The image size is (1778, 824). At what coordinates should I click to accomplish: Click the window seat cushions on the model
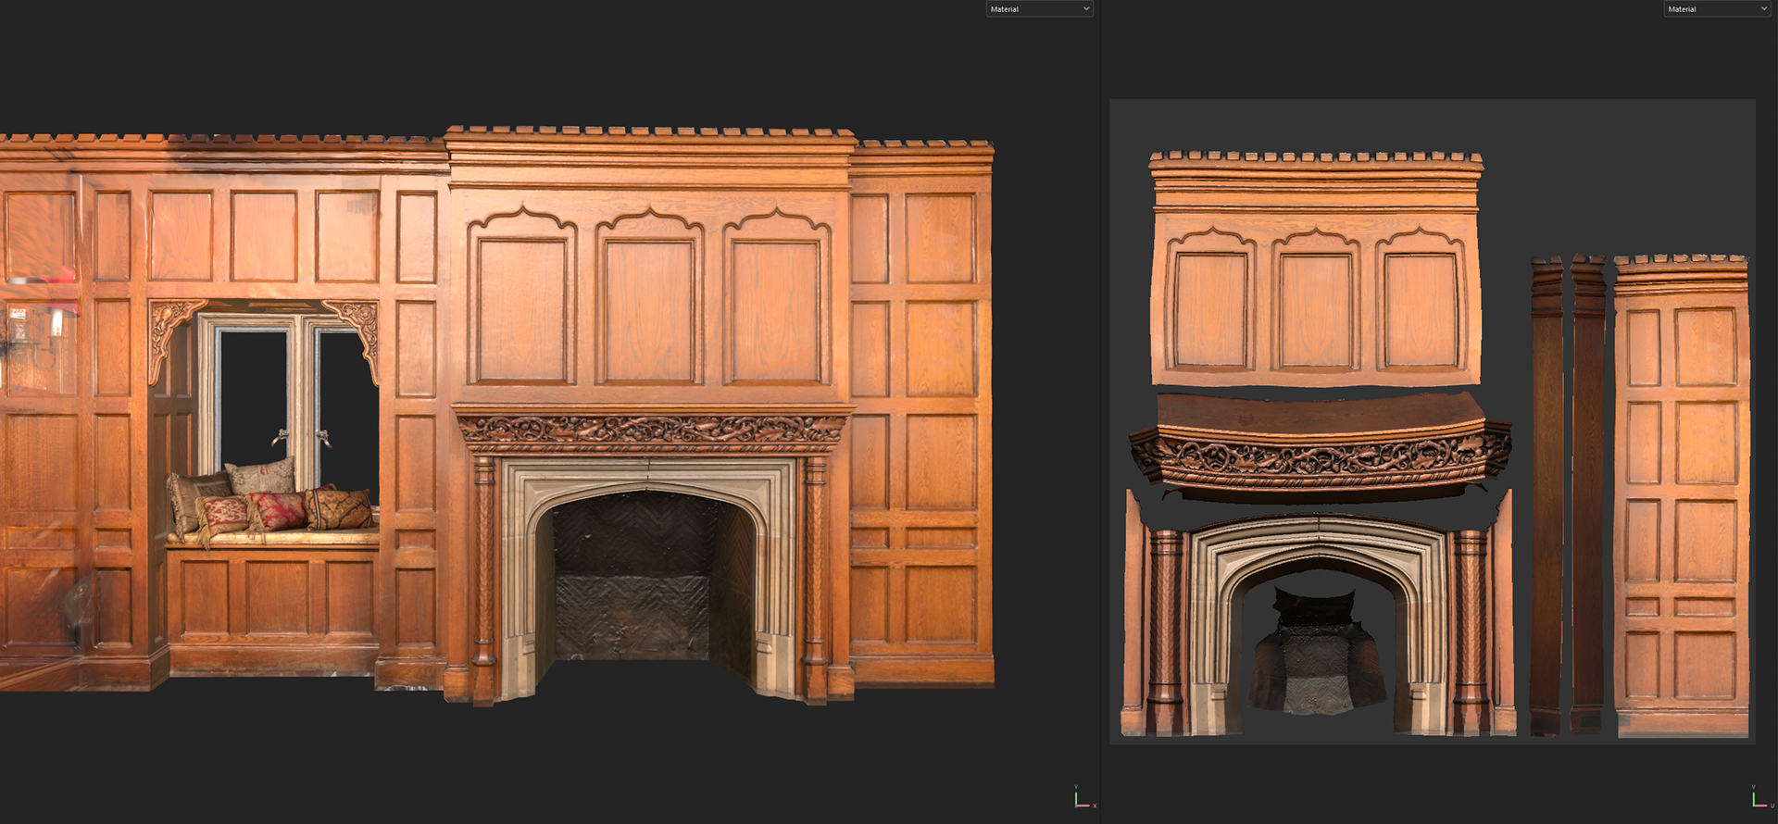coord(270,503)
